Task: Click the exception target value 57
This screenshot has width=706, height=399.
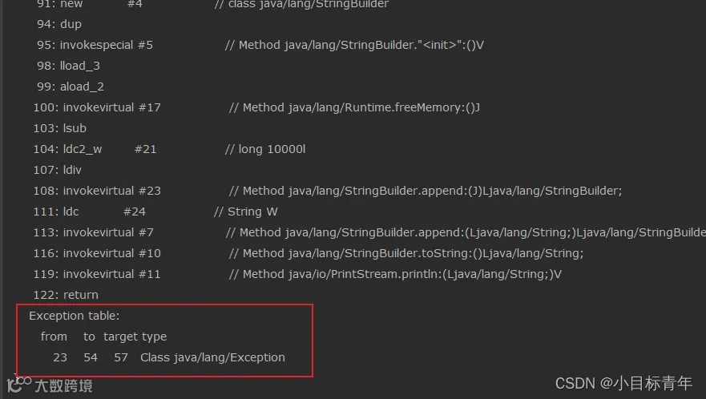Action: [x=121, y=357]
